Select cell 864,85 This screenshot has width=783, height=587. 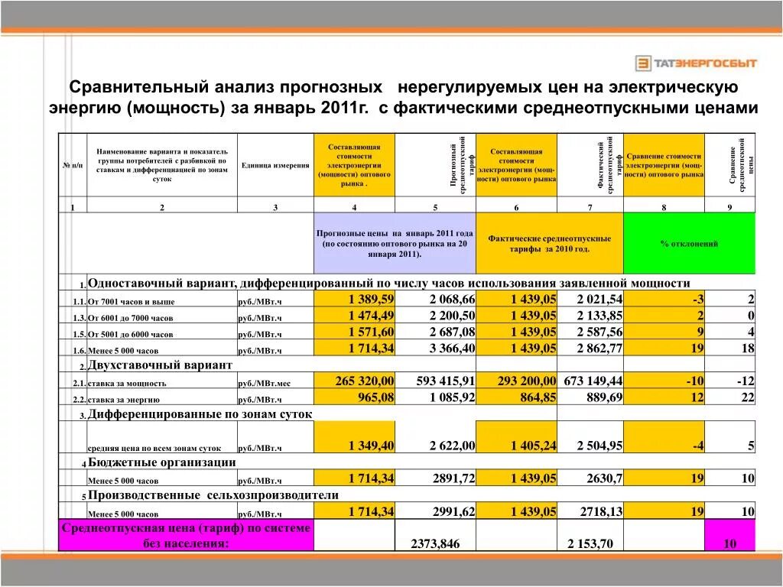tap(516, 397)
